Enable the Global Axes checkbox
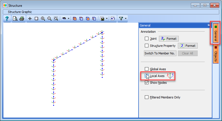This screenshot has width=222, height=121. coord(147,69)
